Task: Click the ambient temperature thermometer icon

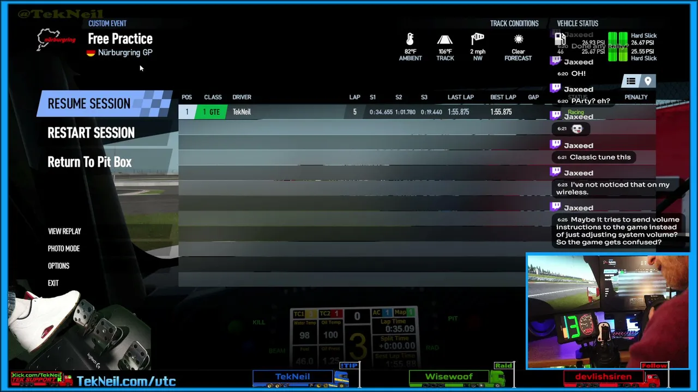Action: tap(410, 39)
